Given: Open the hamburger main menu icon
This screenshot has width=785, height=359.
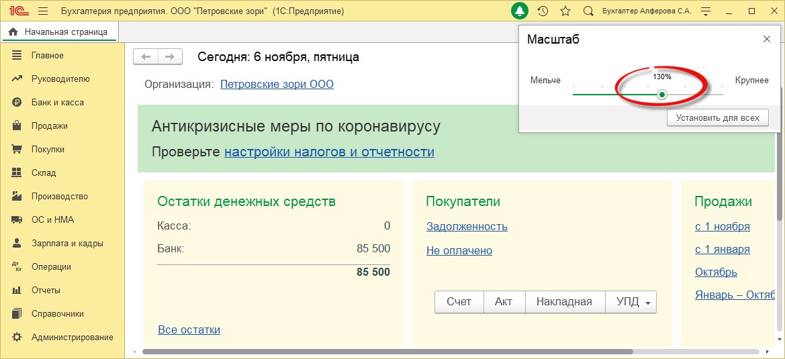Looking at the screenshot, I should point(43,11).
